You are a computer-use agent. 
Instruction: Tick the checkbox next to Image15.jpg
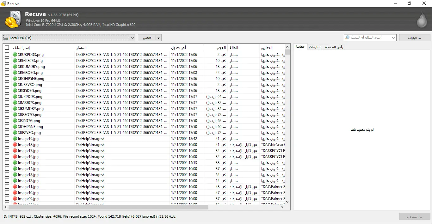click(7, 163)
